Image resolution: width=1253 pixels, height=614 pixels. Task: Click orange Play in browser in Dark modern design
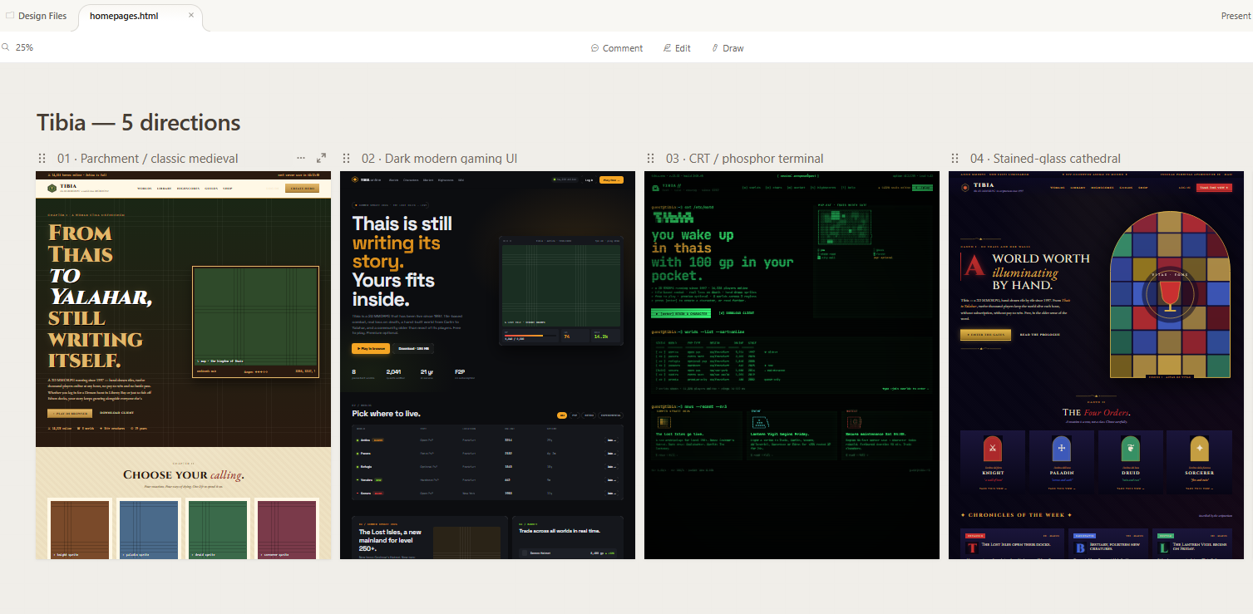tap(370, 349)
